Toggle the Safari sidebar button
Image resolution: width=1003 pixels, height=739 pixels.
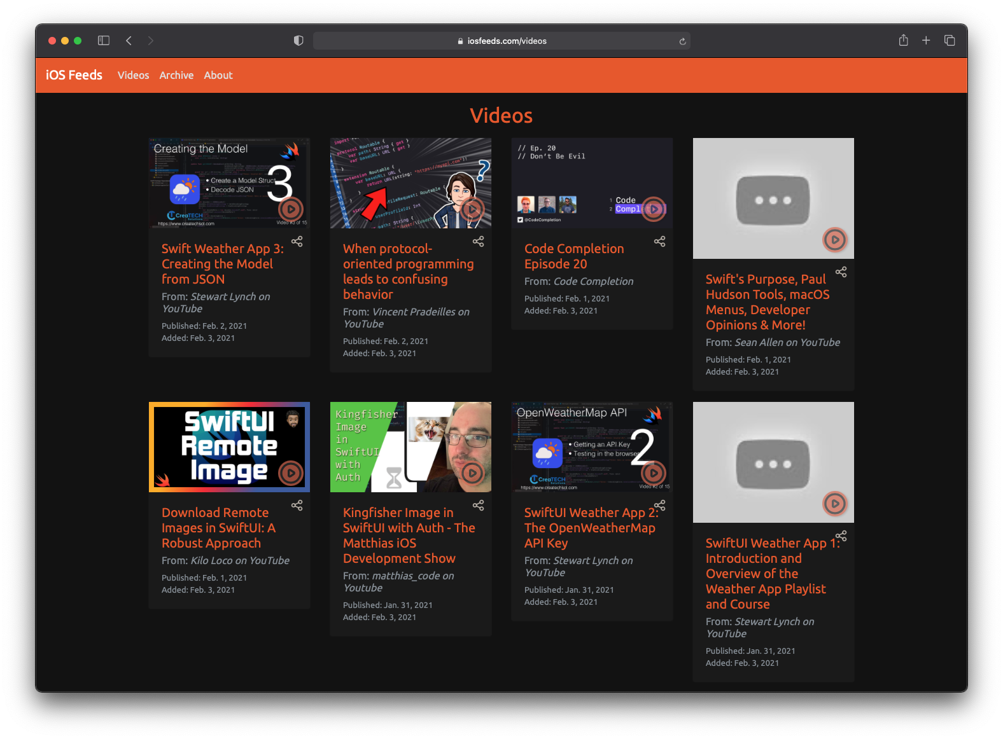[104, 41]
